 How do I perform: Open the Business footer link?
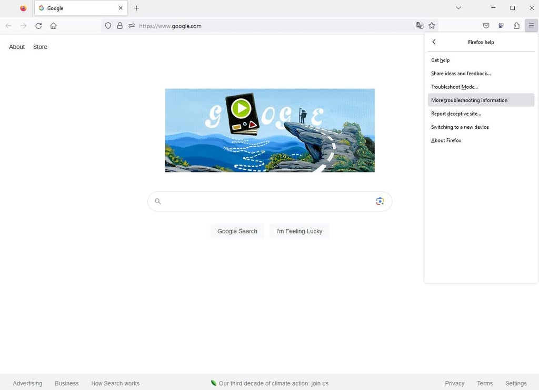pos(67,384)
